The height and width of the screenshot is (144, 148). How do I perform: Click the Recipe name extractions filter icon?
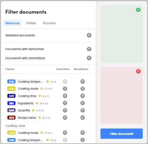point(65,117)
